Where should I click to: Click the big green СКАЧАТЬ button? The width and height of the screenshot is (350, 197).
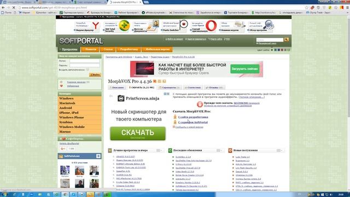[x=138, y=134]
